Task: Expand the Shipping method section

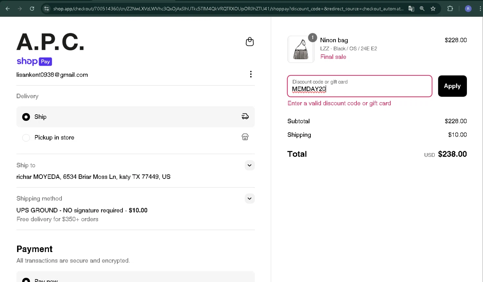Action: [250, 199]
